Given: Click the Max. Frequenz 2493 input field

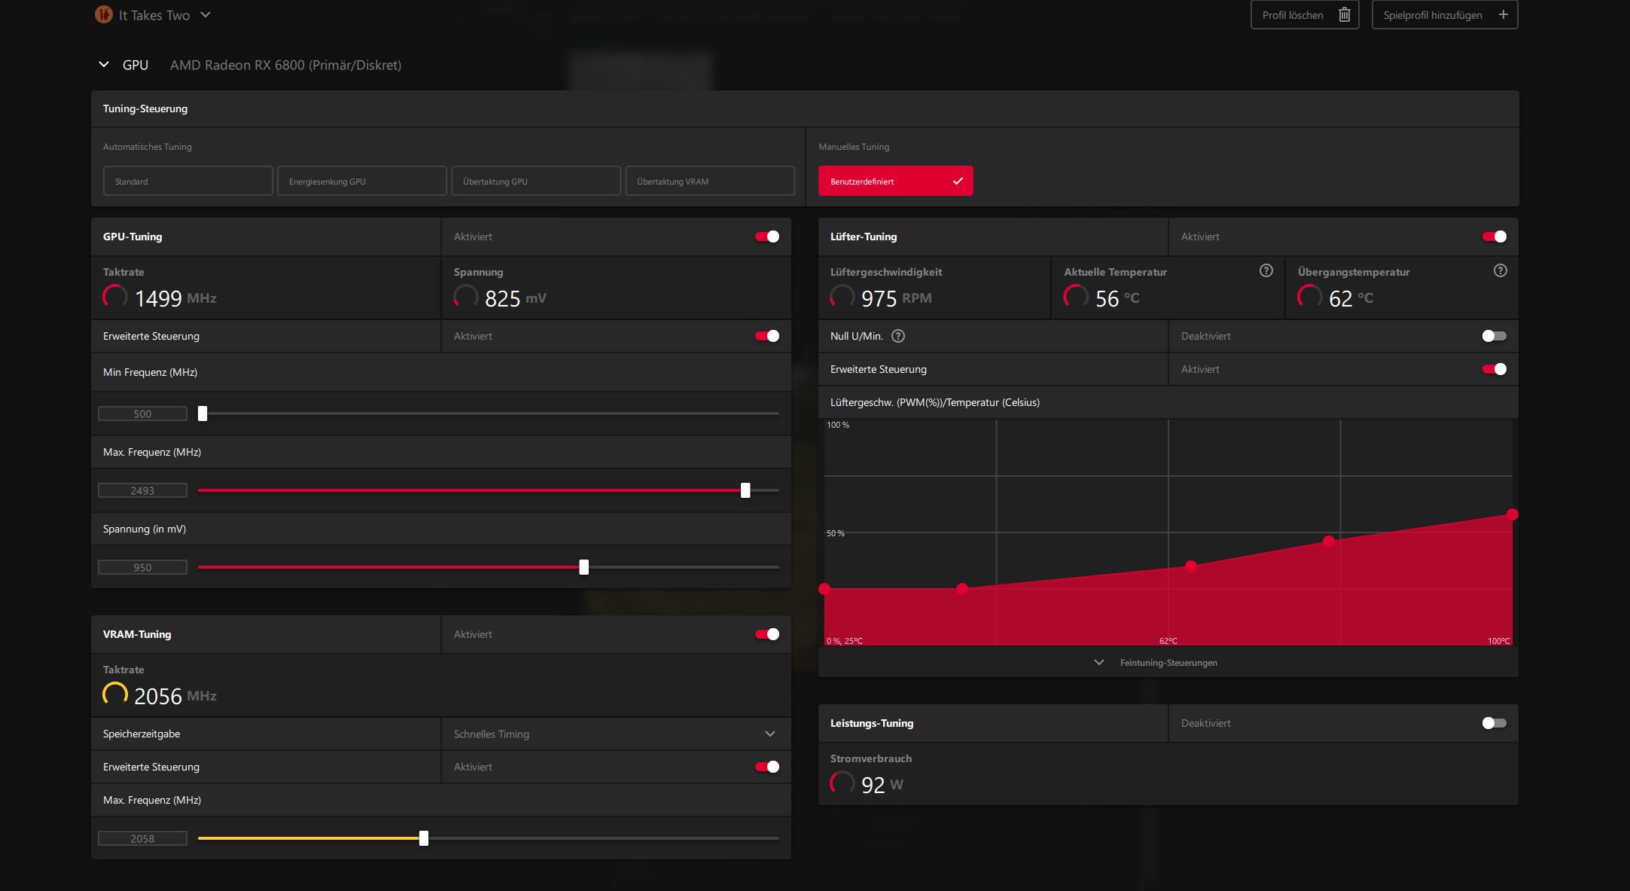Looking at the screenshot, I should (142, 491).
